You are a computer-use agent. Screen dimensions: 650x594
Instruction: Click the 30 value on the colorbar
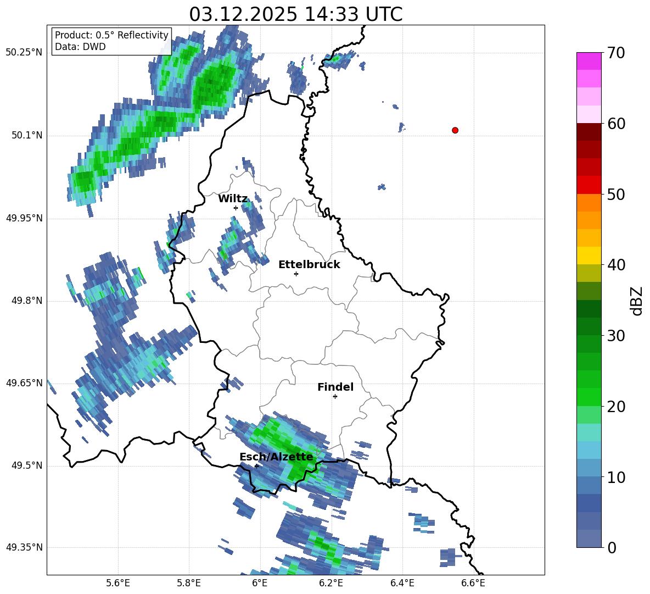tap(617, 336)
